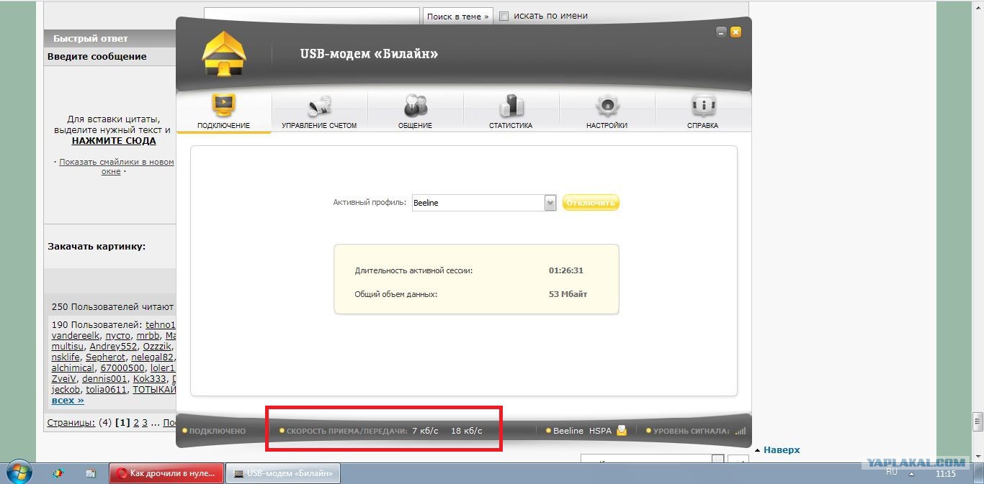The image size is (984, 484).
Task: Open user mrbb profile link
Action: (148, 336)
